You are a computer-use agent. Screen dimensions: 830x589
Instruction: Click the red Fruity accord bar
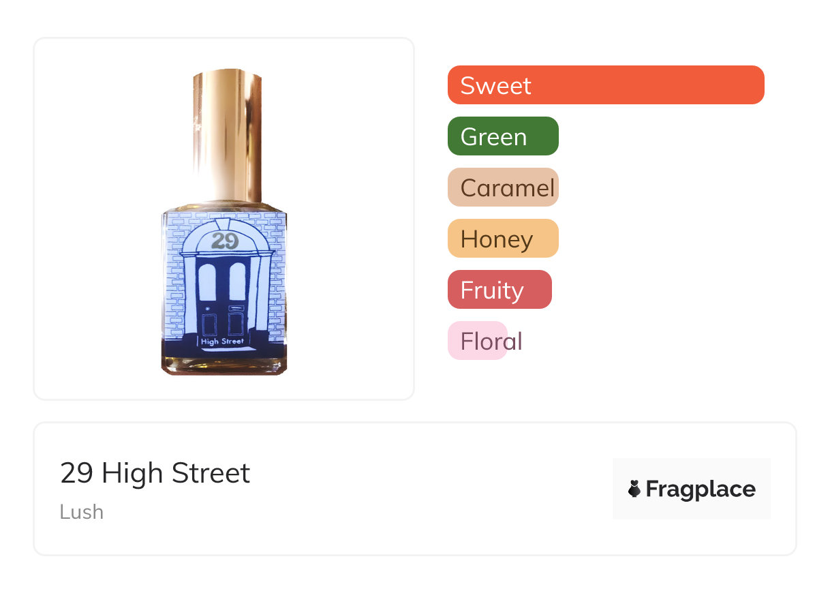[x=499, y=290]
